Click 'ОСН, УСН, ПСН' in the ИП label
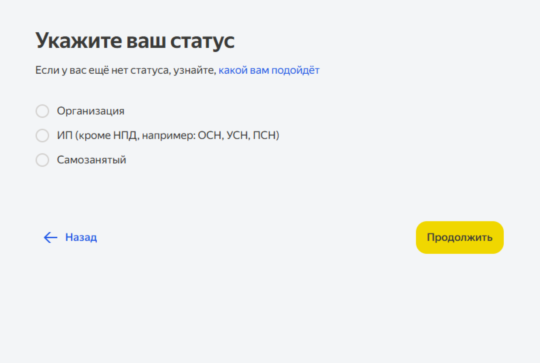 point(238,135)
